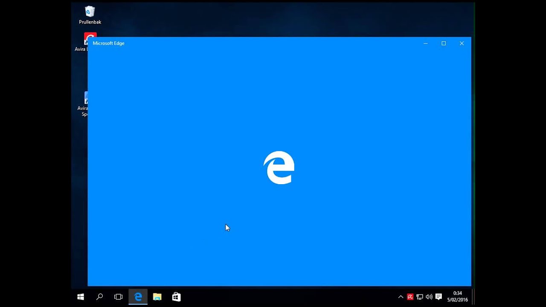Open Avira tray icon
Image resolution: width=546 pixels, height=307 pixels.
410,297
